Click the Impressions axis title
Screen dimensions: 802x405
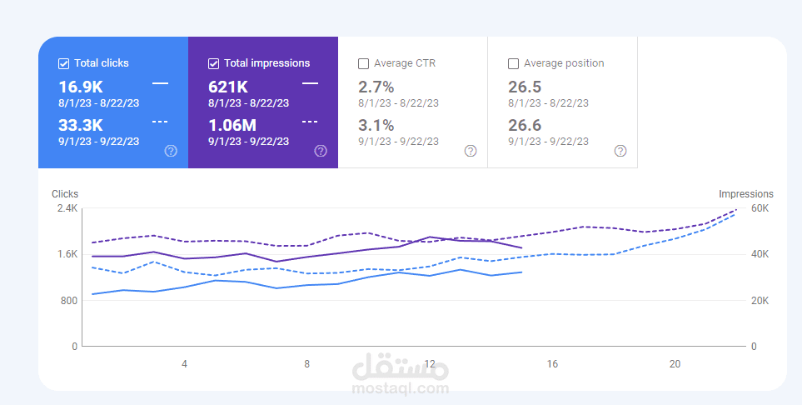tap(746, 194)
